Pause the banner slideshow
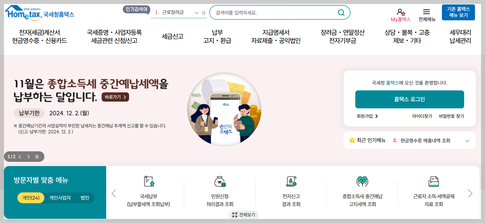Screen dimensions: 485x223 (37, 157)
